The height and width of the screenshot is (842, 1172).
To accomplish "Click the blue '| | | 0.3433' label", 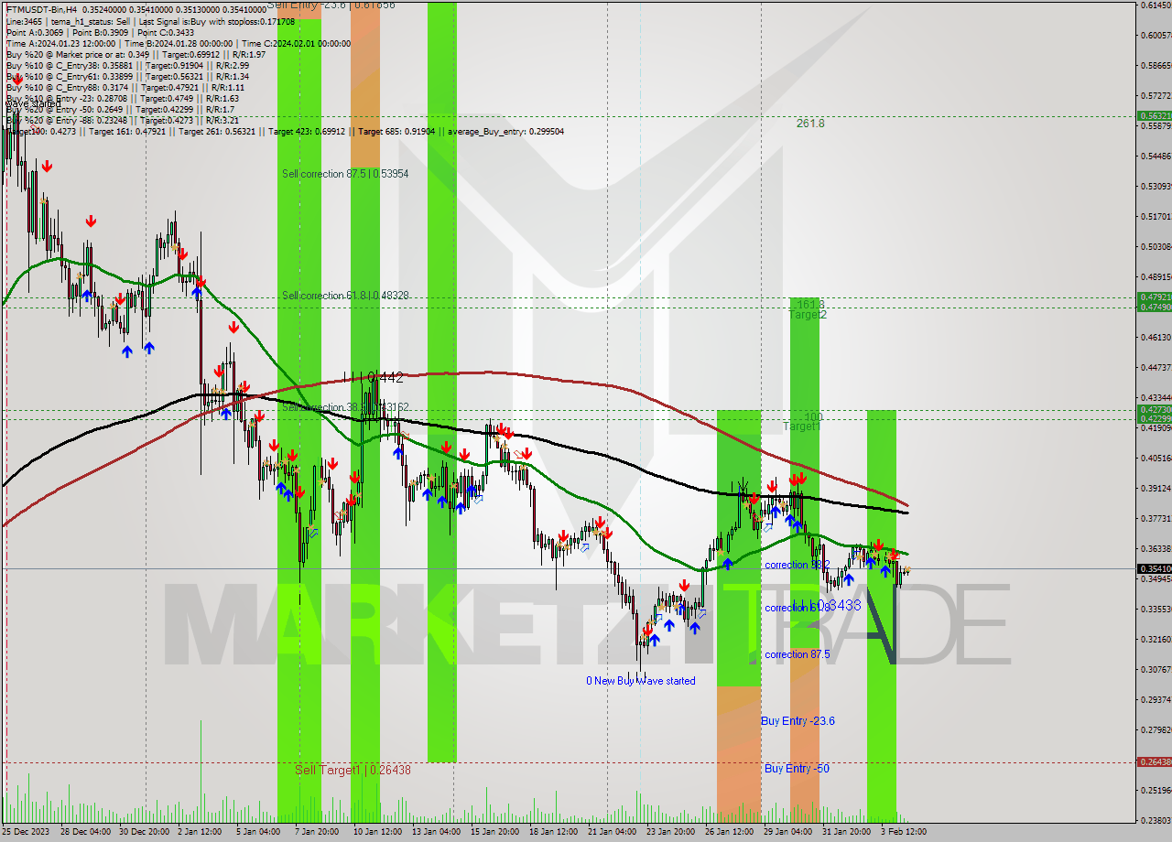I will [829, 605].
